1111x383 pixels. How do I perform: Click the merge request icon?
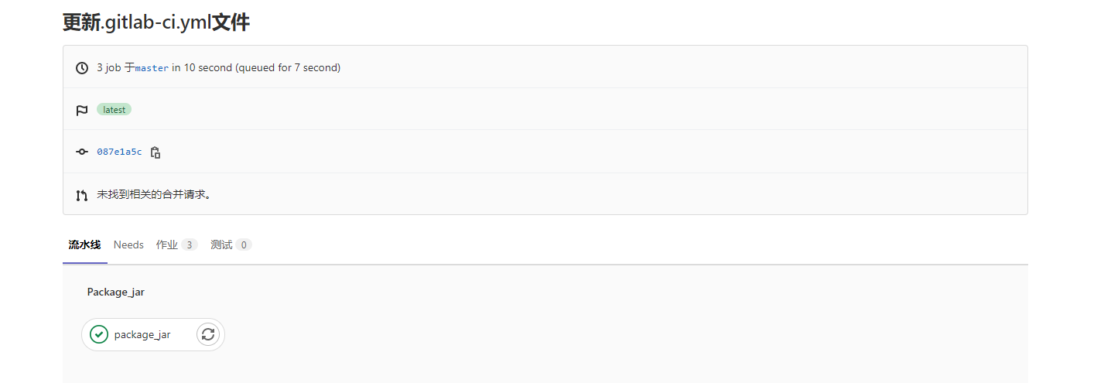pos(81,195)
